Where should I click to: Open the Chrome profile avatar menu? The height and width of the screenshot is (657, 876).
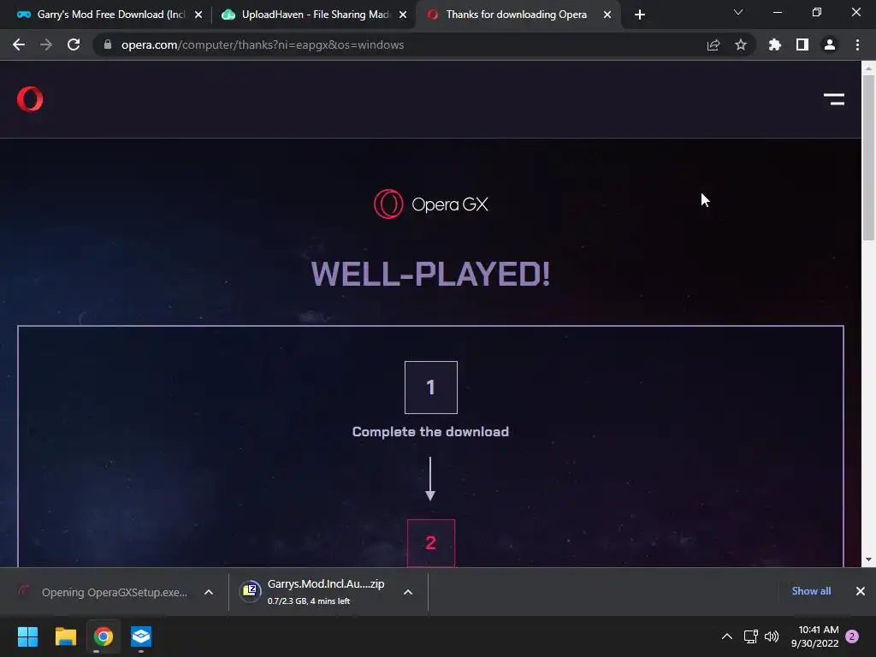coord(829,44)
